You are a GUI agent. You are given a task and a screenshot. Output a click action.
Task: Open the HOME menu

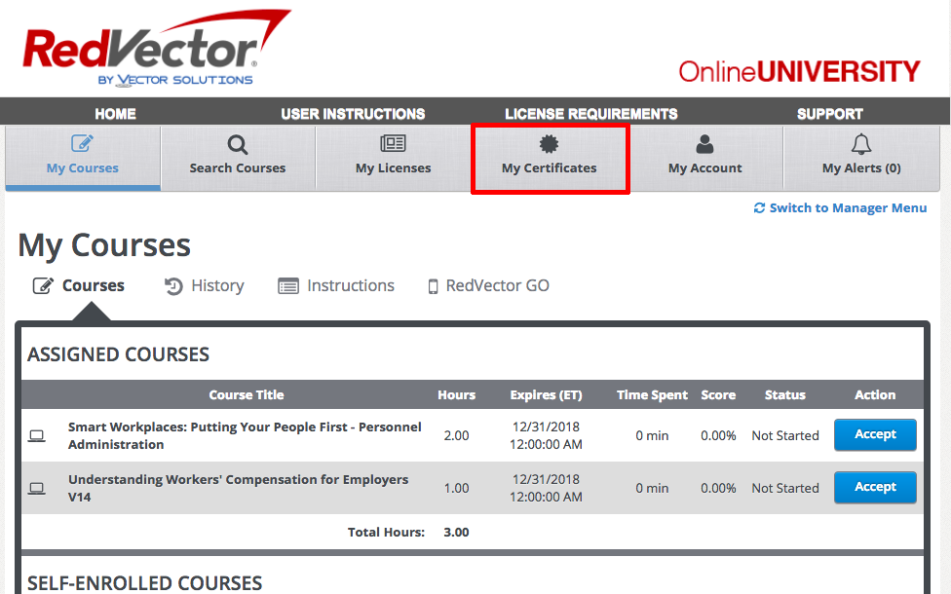point(114,113)
